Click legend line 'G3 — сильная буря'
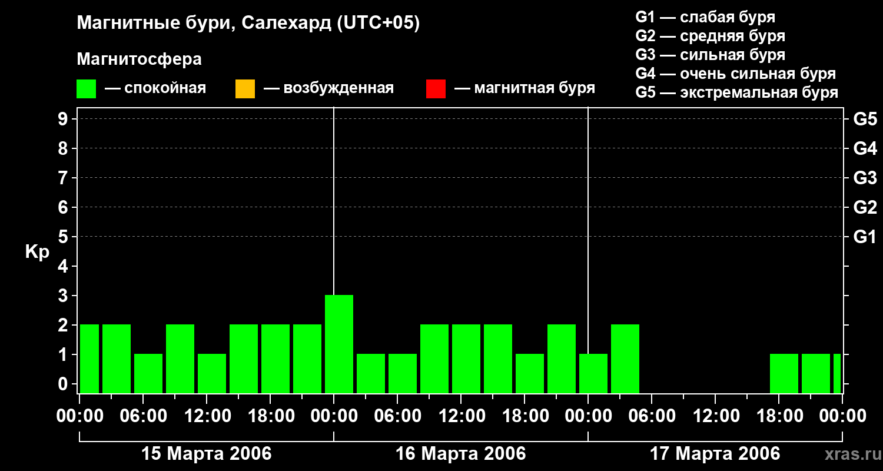 coord(711,55)
